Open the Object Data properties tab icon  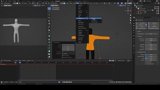tap(134, 50)
